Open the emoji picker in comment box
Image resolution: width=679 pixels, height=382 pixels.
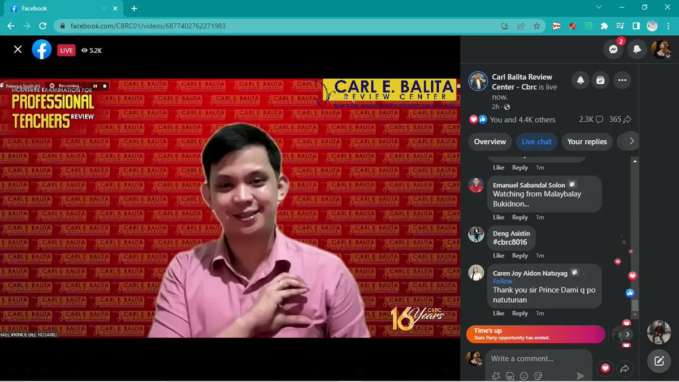(524, 376)
